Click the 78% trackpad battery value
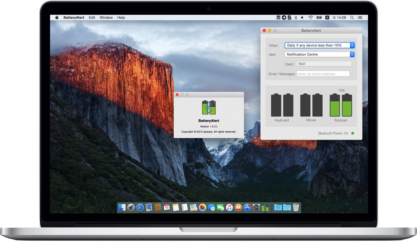The width and height of the screenshot is (417, 244). click(341, 90)
